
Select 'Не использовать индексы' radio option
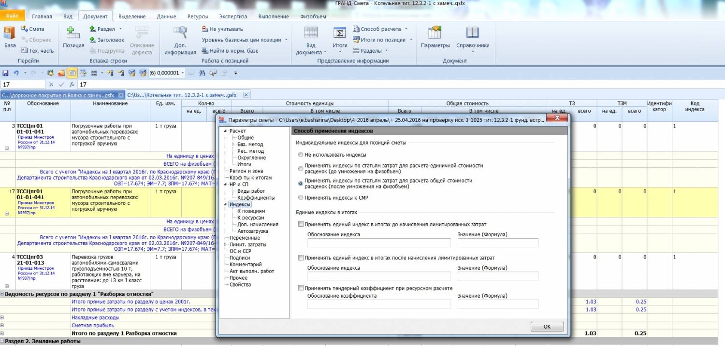tap(301, 155)
